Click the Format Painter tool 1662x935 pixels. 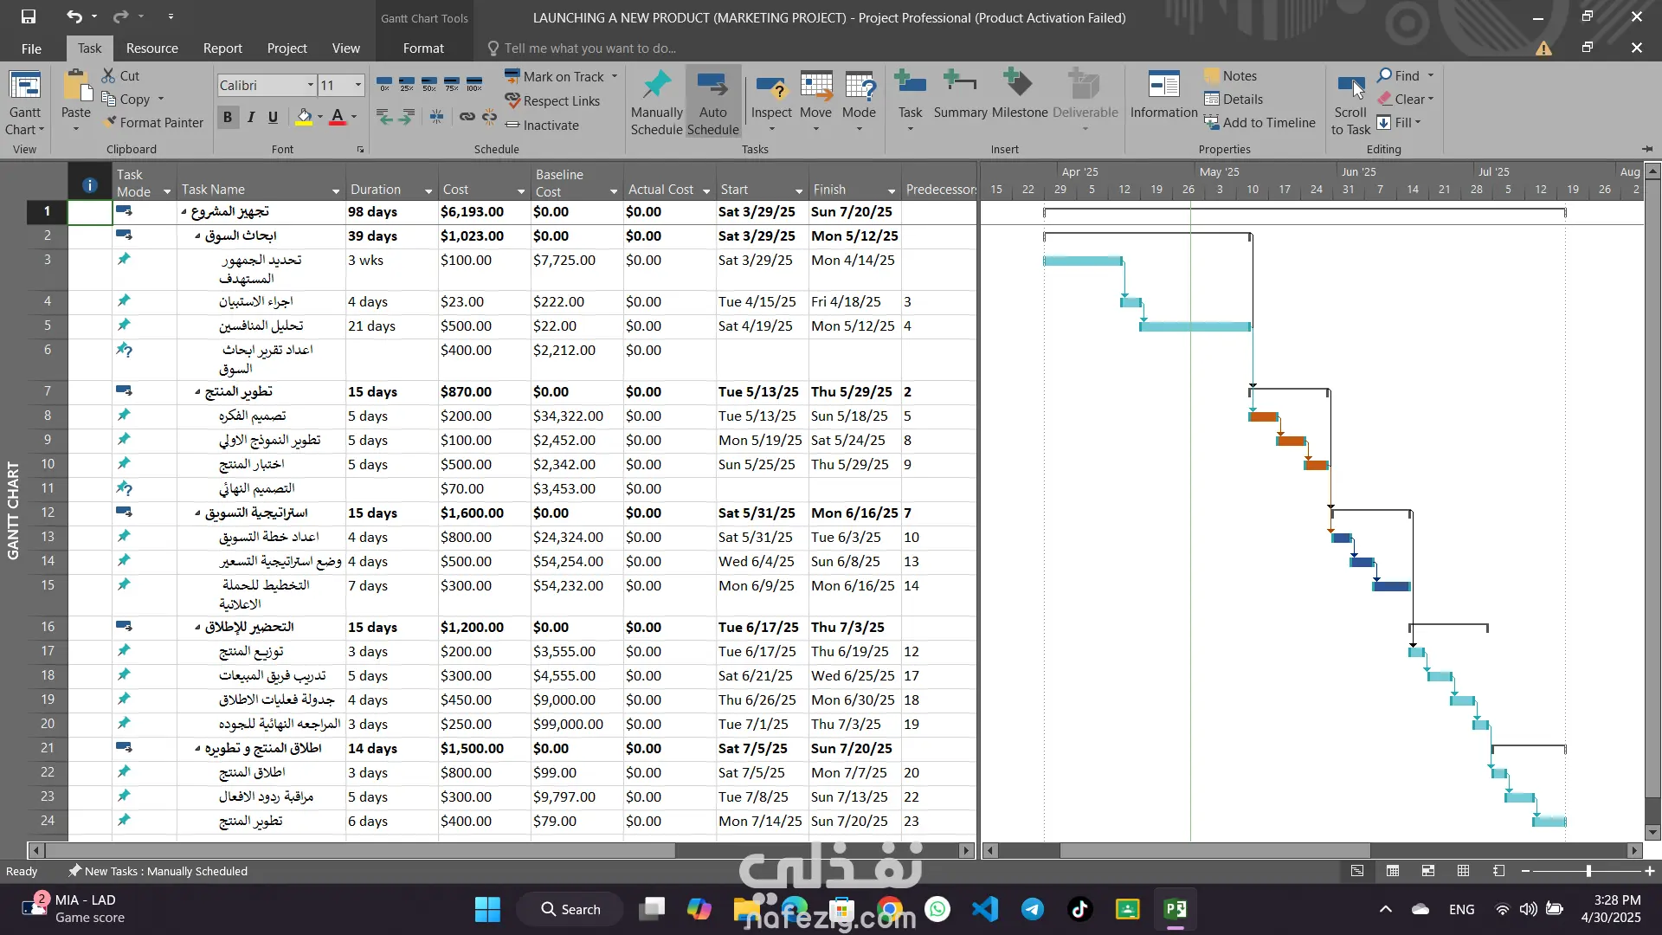pyautogui.click(x=153, y=123)
